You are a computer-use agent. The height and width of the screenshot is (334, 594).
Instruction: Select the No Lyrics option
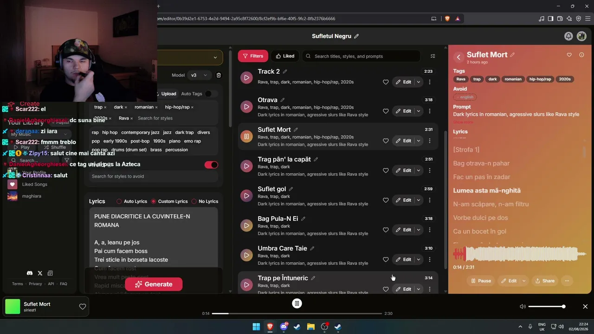(205, 201)
